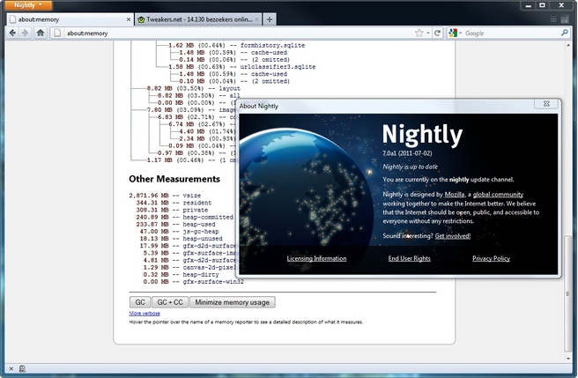
Task: Click the resident memory reporter name
Action: click(197, 203)
